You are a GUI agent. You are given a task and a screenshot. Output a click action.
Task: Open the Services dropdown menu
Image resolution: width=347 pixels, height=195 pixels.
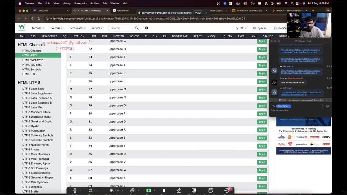97,28
